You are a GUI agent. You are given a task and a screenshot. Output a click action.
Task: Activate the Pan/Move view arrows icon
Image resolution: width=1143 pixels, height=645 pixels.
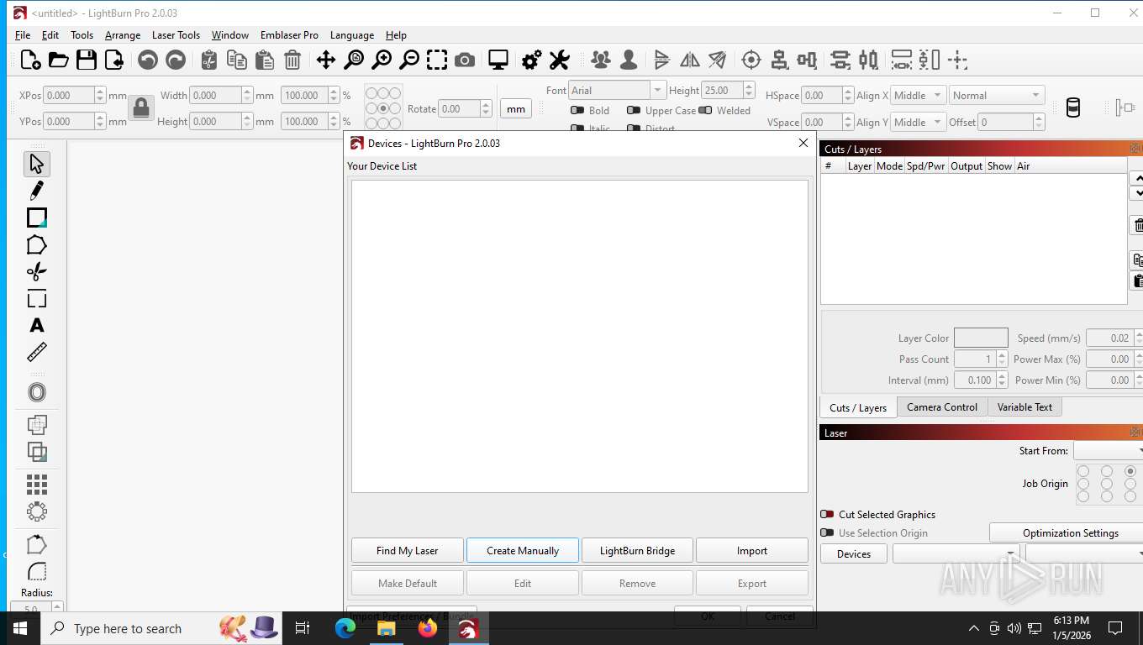pyautogui.click(x=326, y=60)
